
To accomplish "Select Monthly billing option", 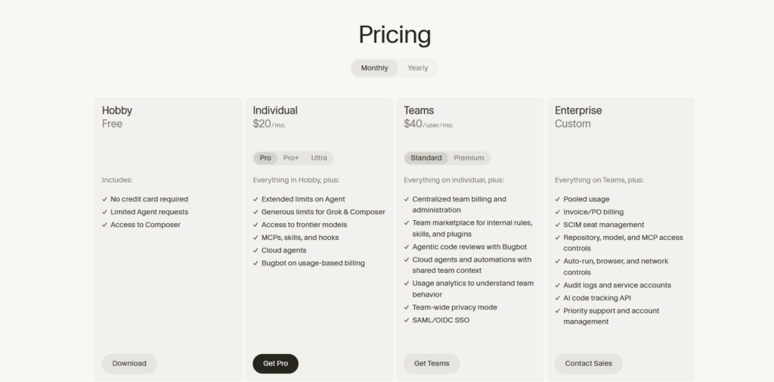I will (375, 68).
